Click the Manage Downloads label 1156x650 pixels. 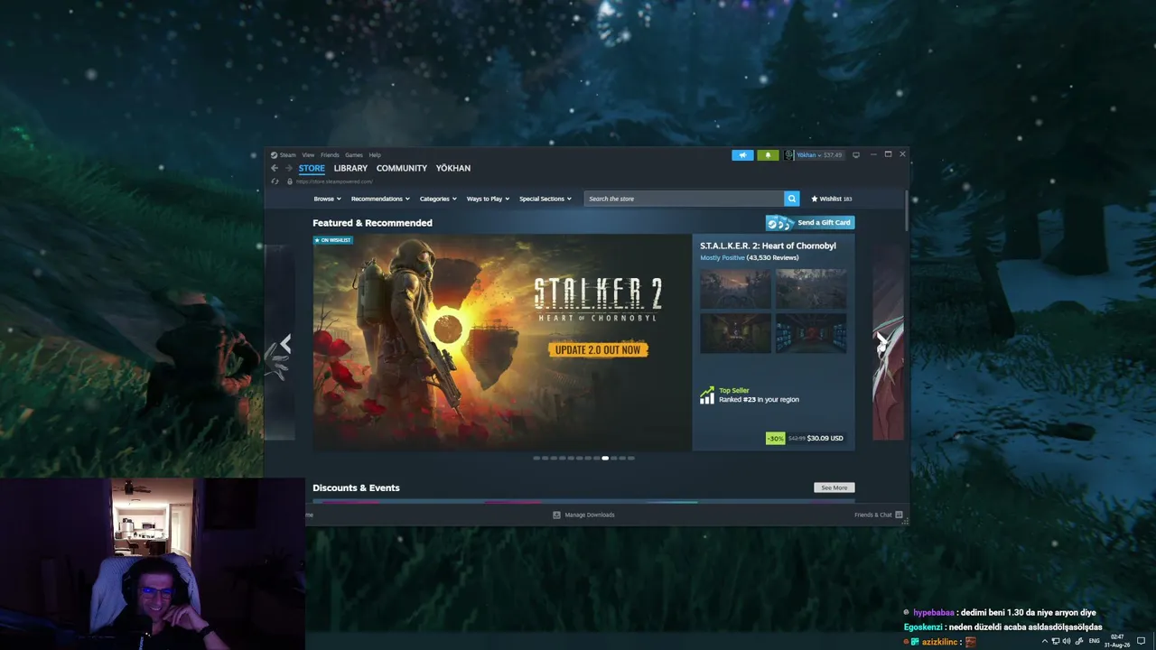[590, 515]
